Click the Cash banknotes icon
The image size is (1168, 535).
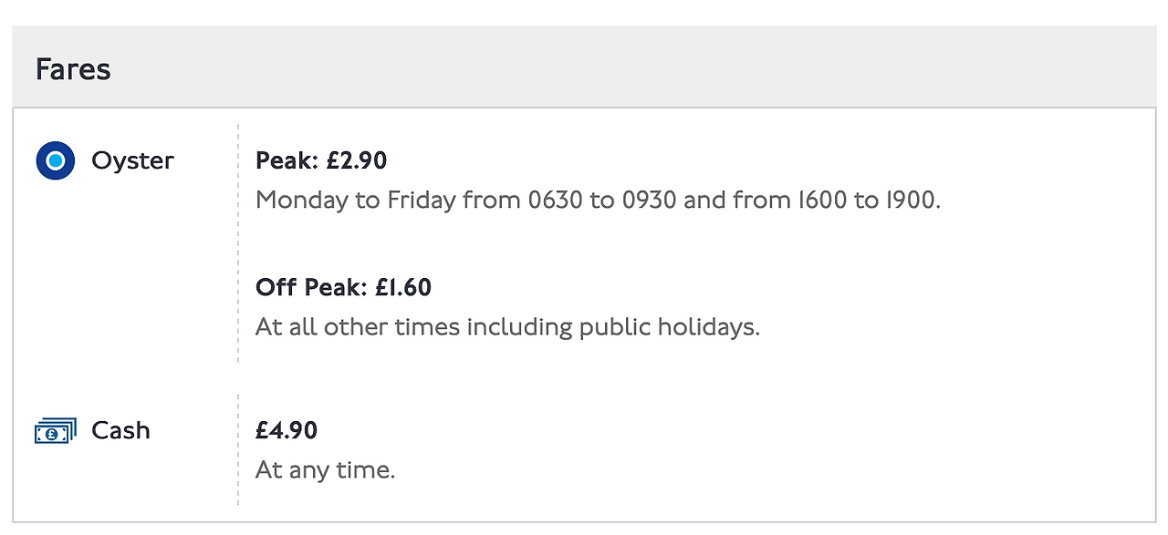click(55, 431)
